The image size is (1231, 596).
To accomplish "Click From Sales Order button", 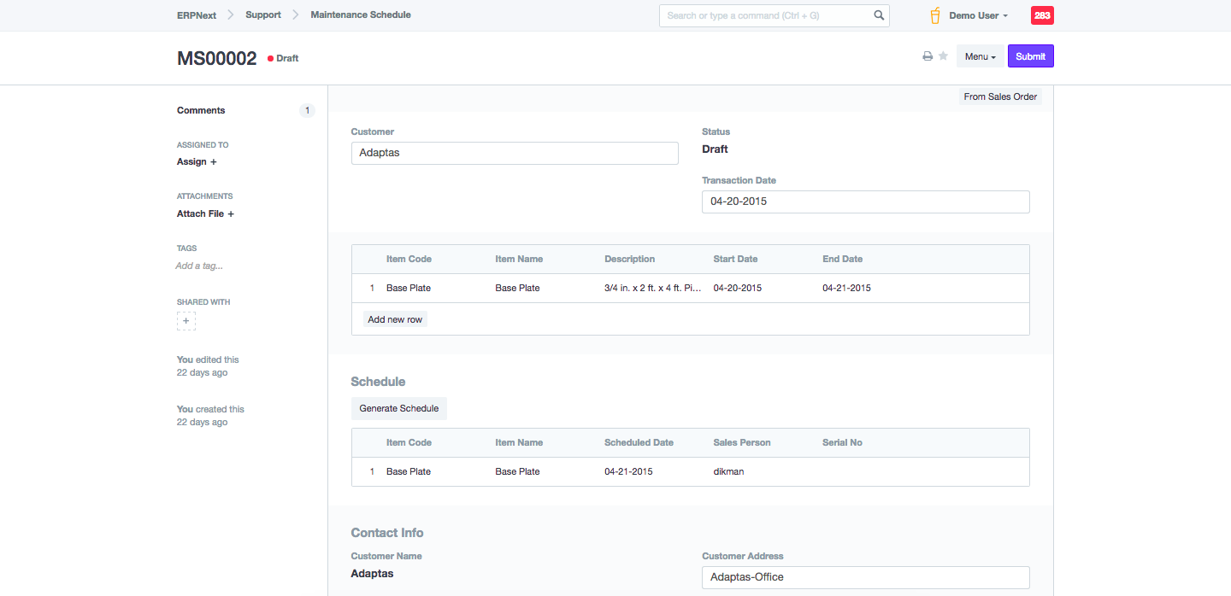I will (x=1000, y=97).
